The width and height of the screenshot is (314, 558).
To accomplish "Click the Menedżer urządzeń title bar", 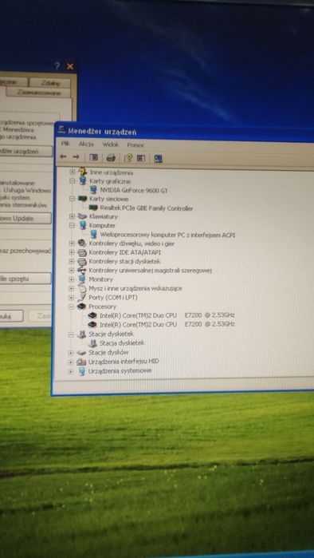I will 184,132.
